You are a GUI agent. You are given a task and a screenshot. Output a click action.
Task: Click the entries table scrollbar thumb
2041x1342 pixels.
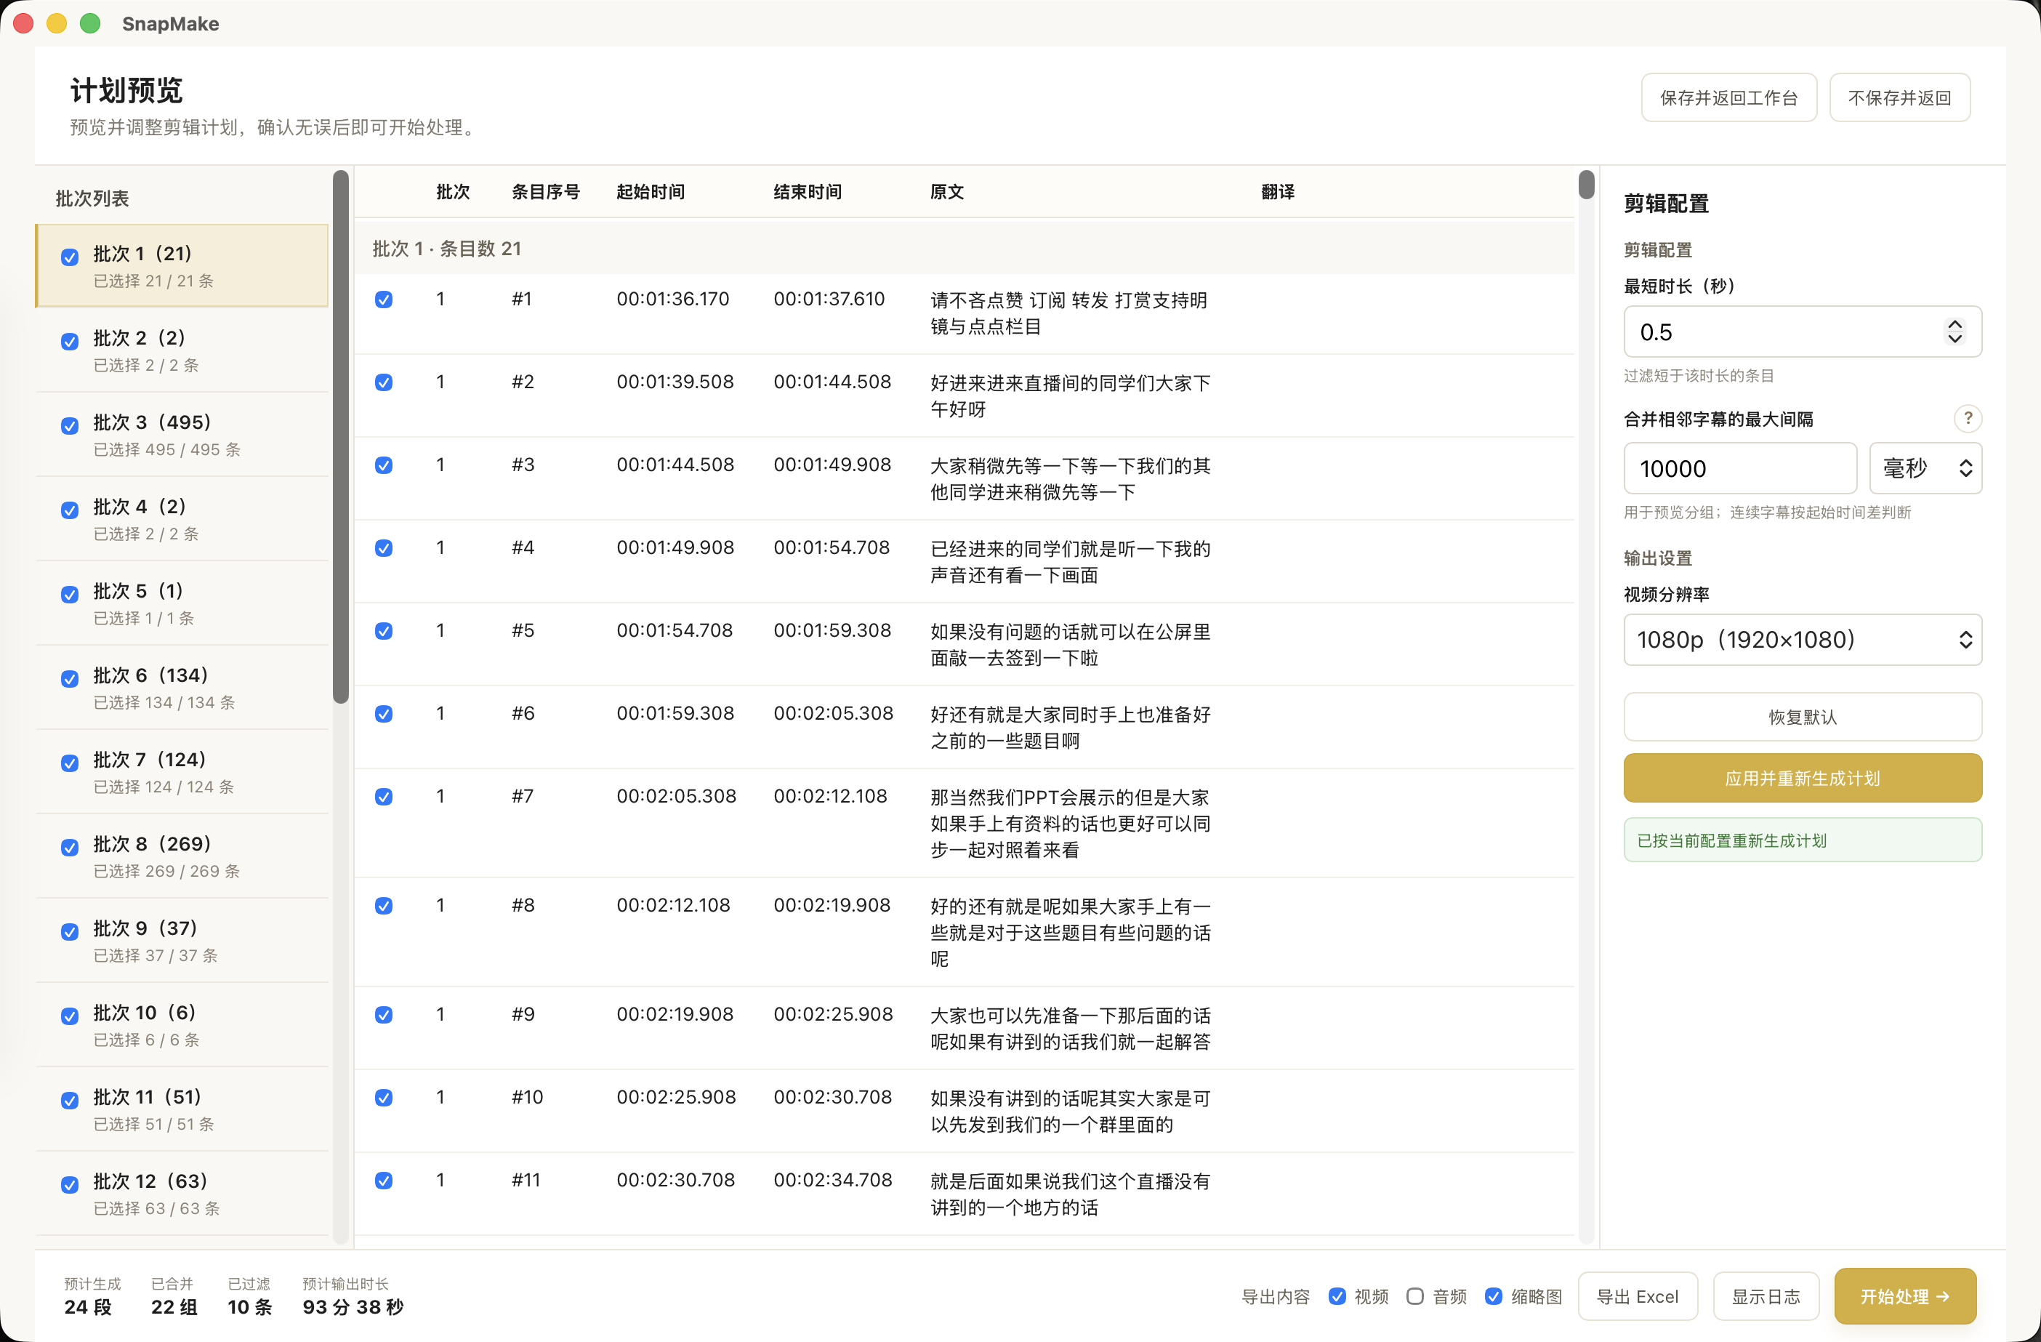pos(1586,185)
